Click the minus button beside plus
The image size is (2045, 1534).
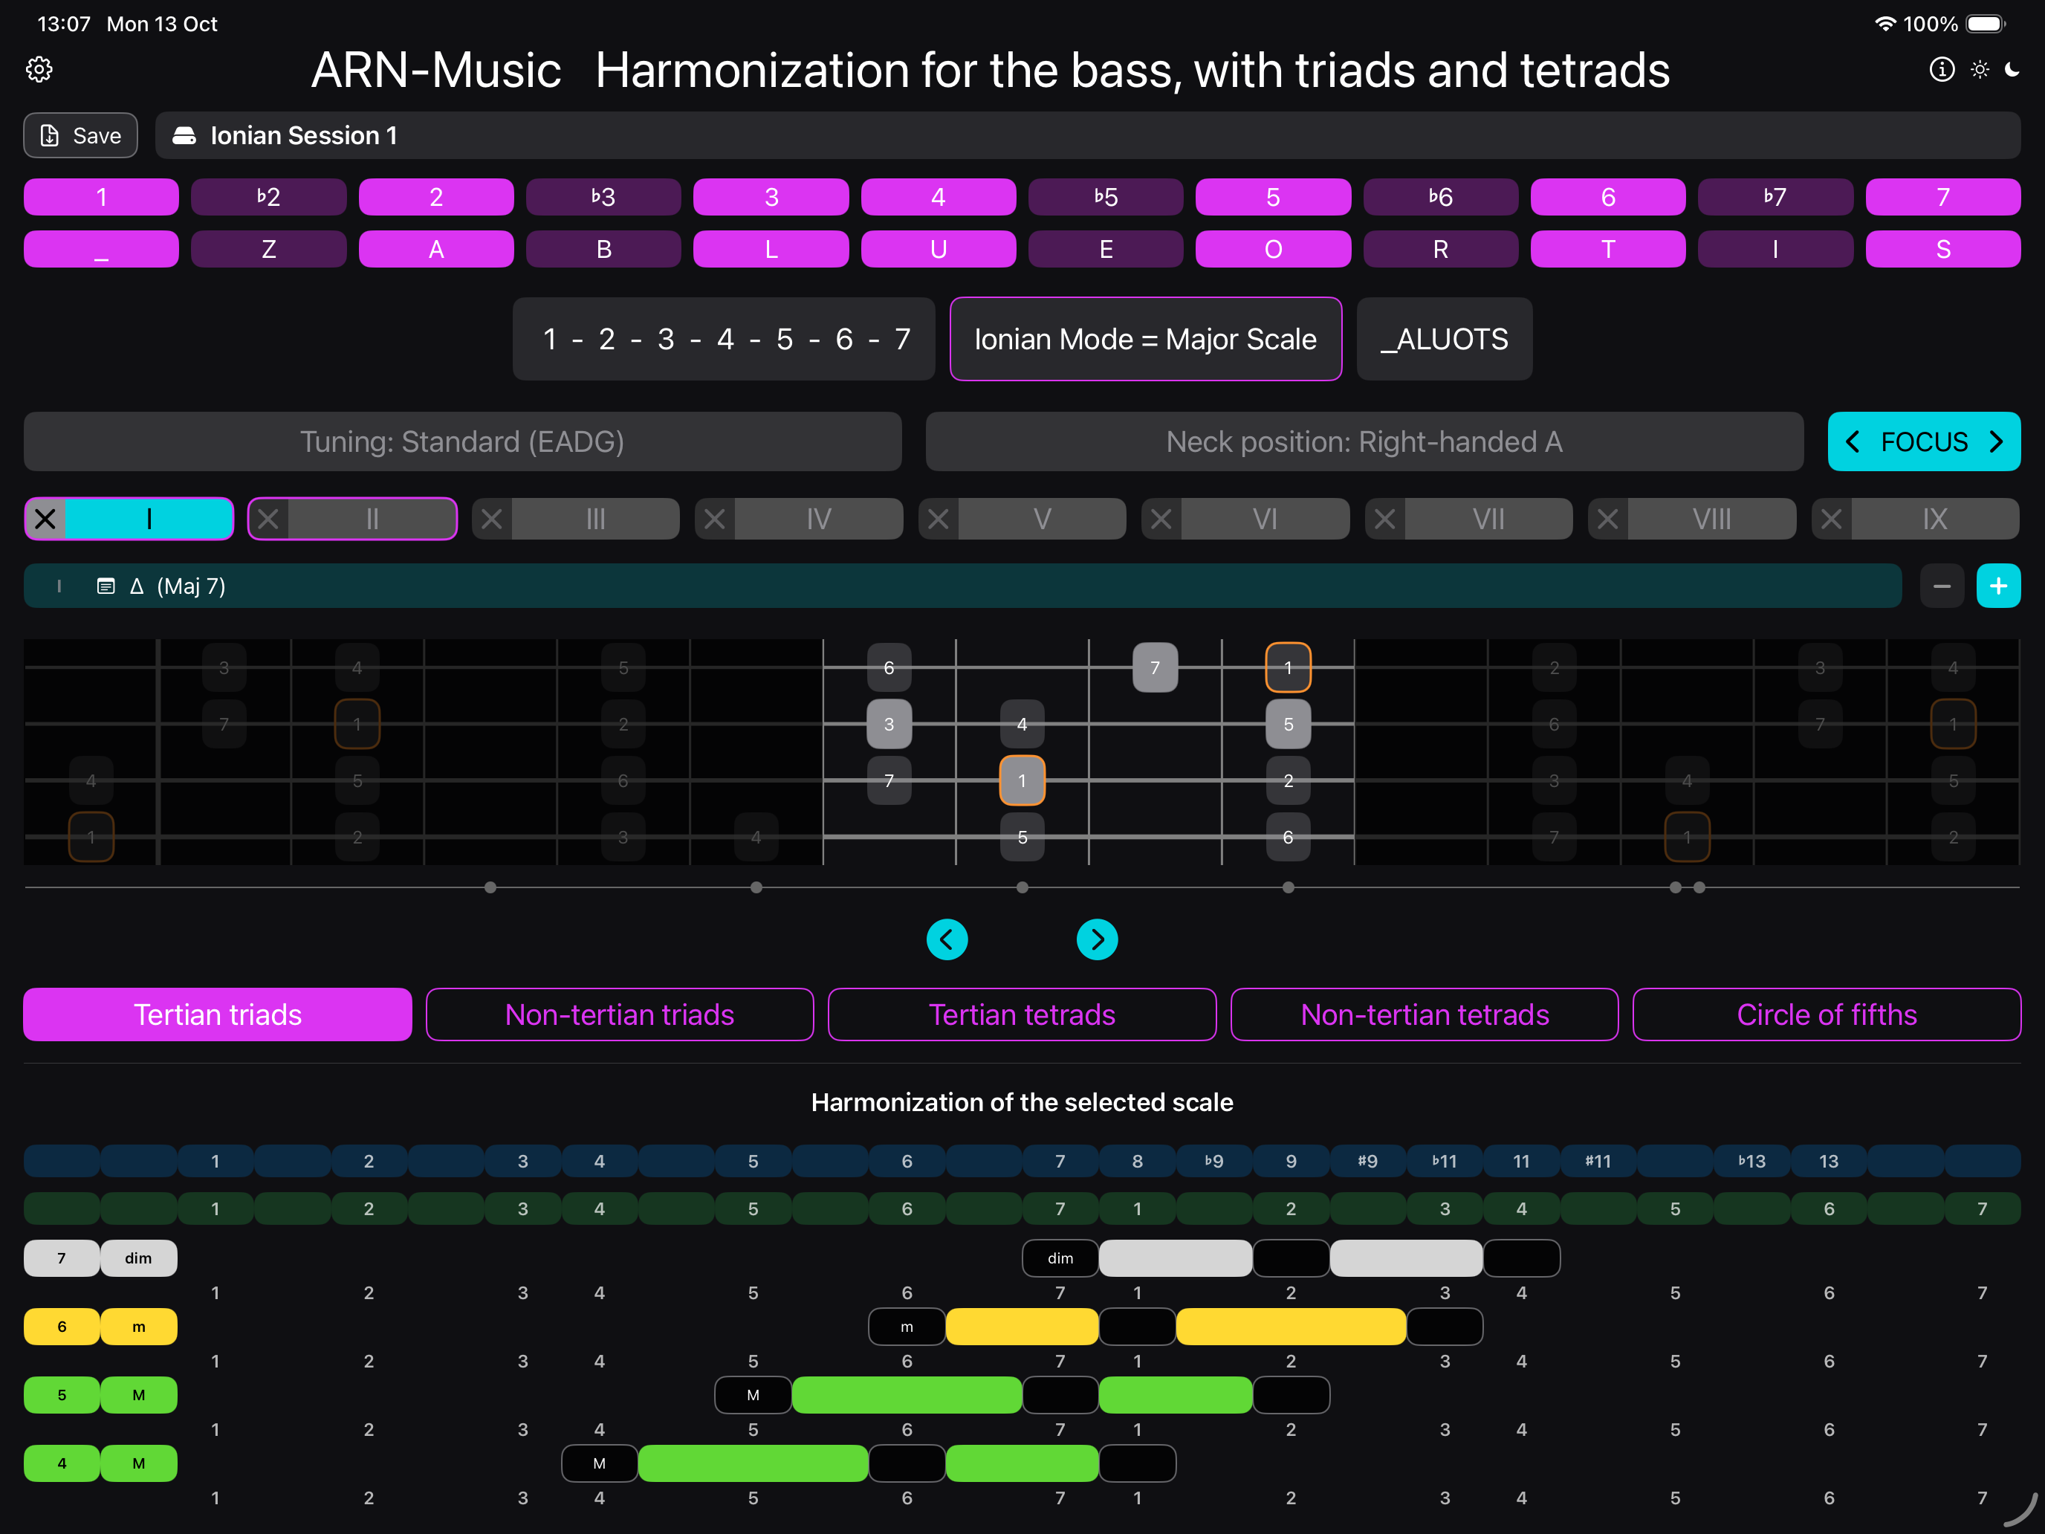1942,586
